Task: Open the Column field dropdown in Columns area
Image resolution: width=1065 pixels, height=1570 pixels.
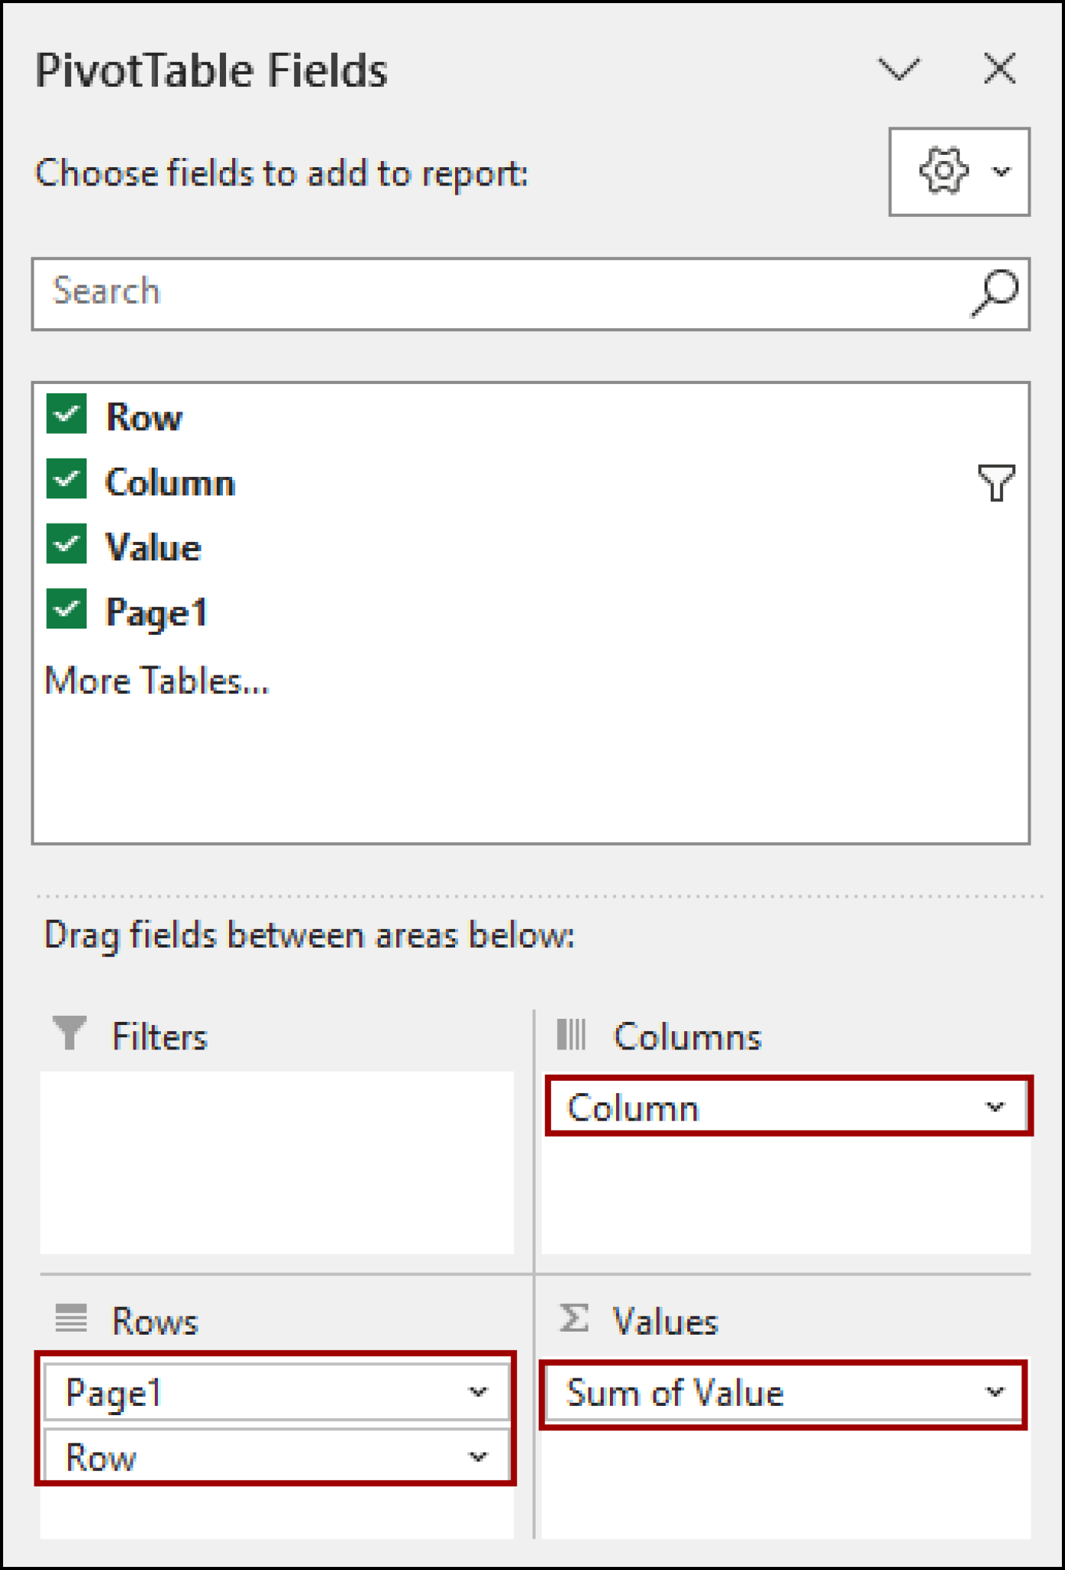Action: pyautogui.click(x=993, y=1106)
